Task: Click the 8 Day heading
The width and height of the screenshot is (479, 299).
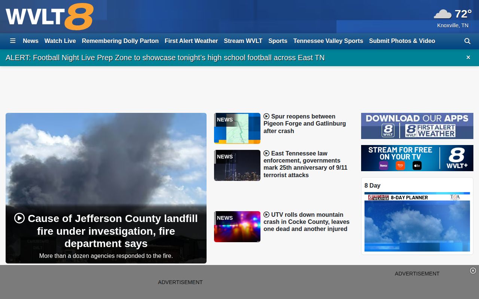Action: (x=372, y=185)
